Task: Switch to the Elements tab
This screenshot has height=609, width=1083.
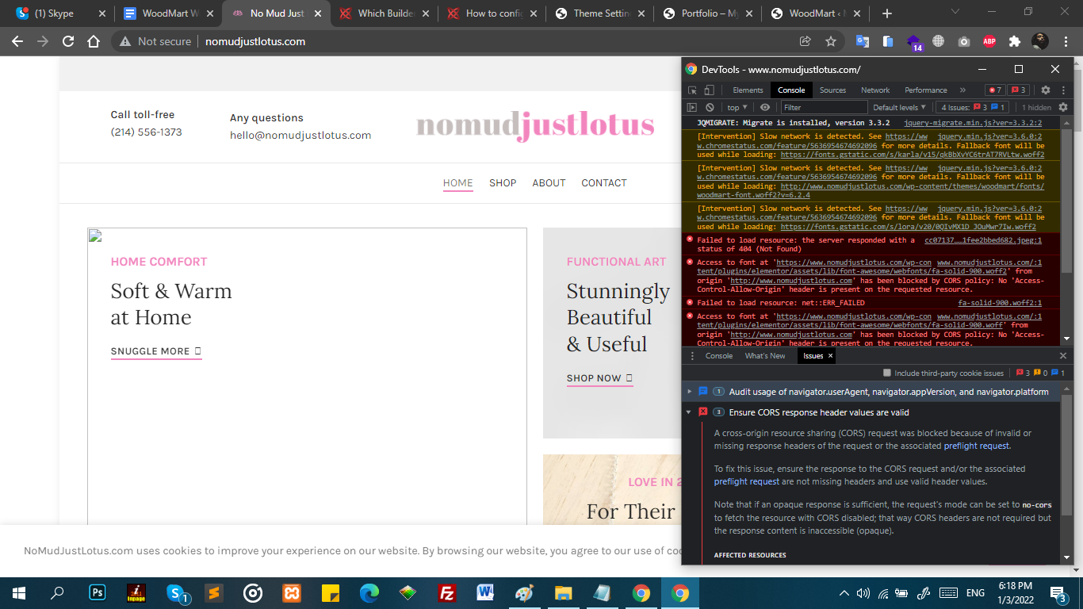Action: 748,90
